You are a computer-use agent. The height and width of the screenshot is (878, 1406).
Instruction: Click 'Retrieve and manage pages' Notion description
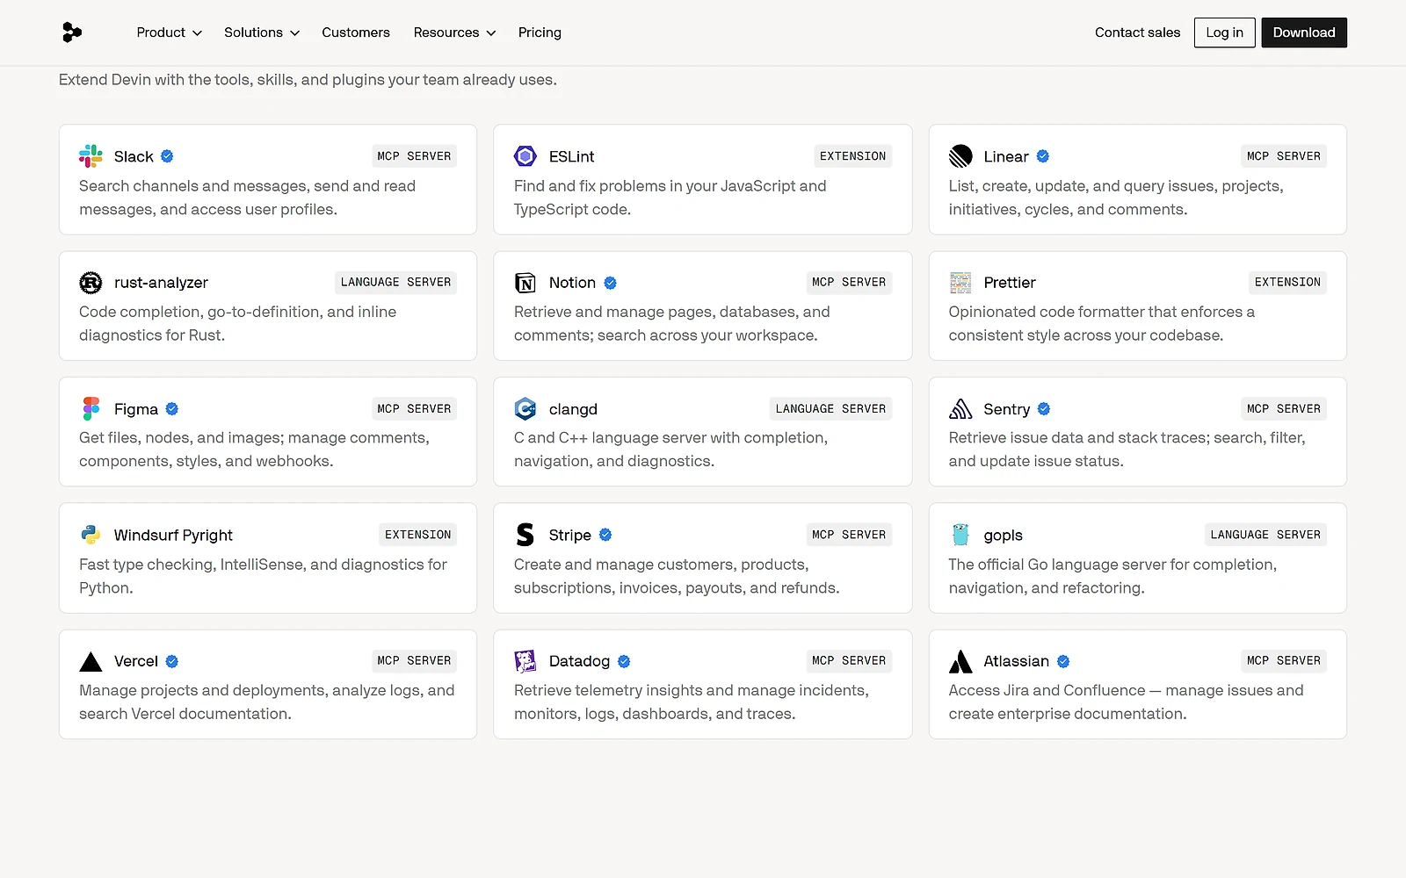coord(672,323)
